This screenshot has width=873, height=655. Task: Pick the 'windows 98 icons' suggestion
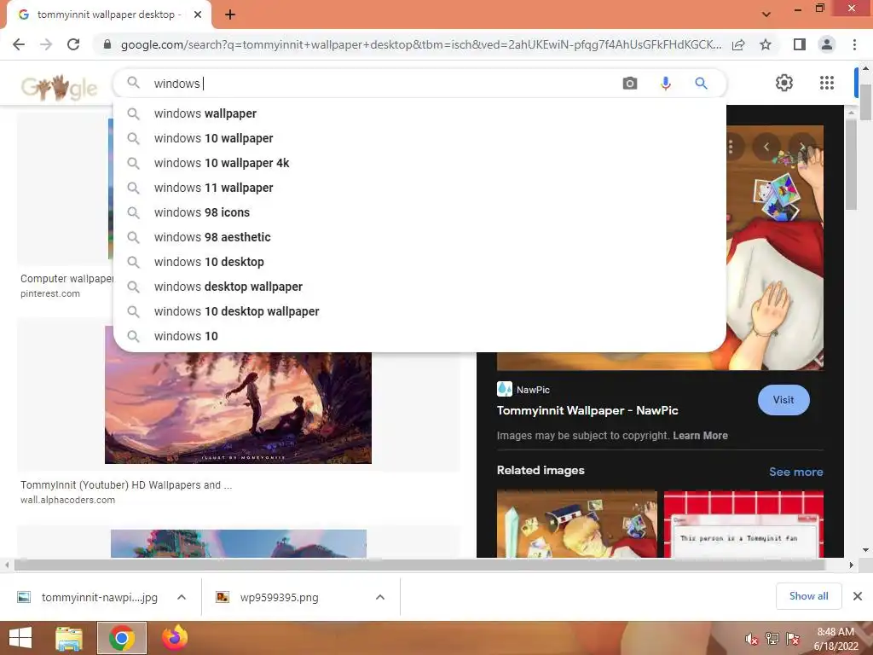[x=419, y=212]
